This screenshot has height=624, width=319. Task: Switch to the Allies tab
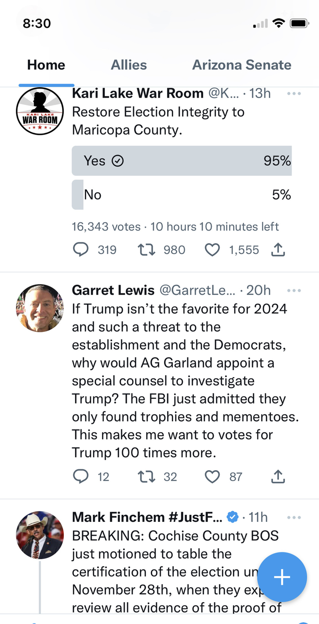tap(129, 65)
